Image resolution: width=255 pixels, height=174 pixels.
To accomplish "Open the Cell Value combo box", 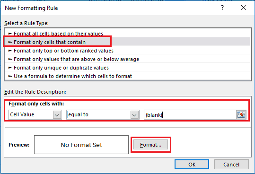I will 35,115.
